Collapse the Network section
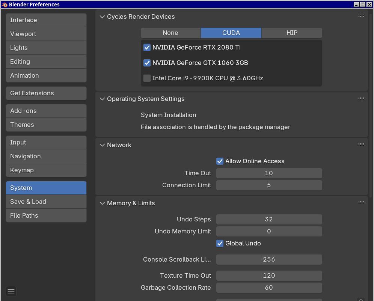Viewport: 374px width, 301px height. 102,145
